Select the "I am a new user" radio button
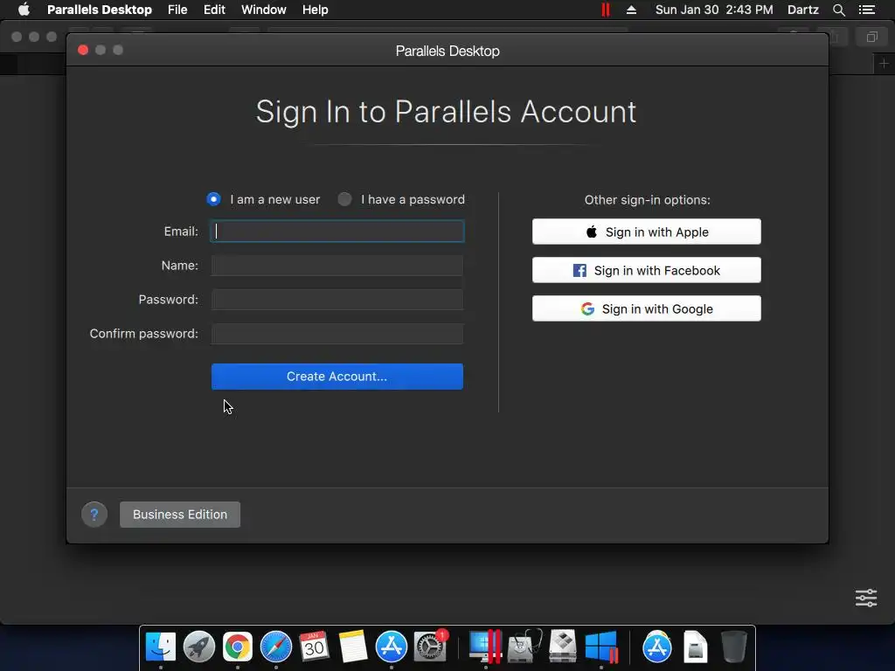Screen dimensions: 895x671 [x=213, y=199]
